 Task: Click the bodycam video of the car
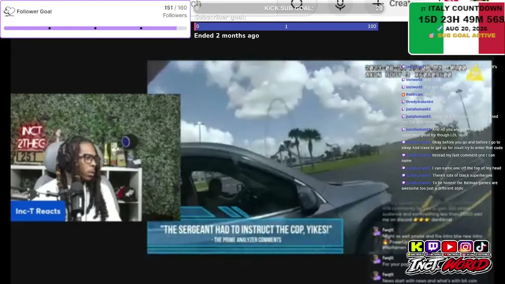[320, 157]
